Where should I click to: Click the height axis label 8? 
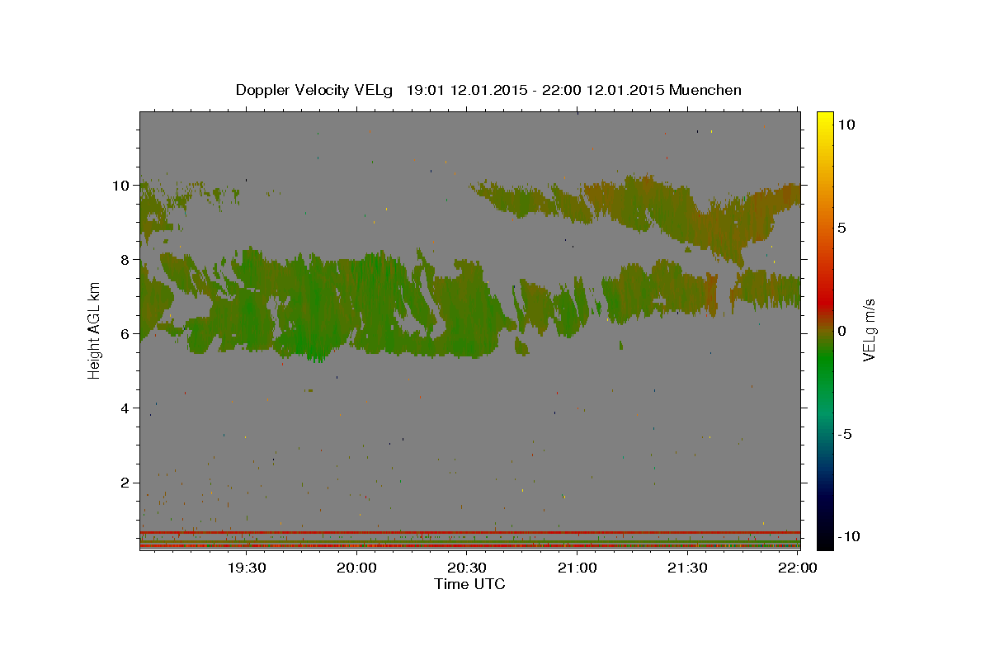pos(126,259)
